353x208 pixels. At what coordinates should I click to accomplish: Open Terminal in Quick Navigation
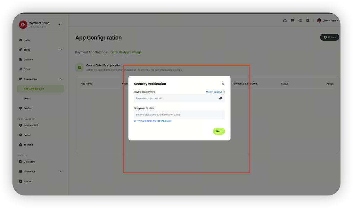coord(28,145)
